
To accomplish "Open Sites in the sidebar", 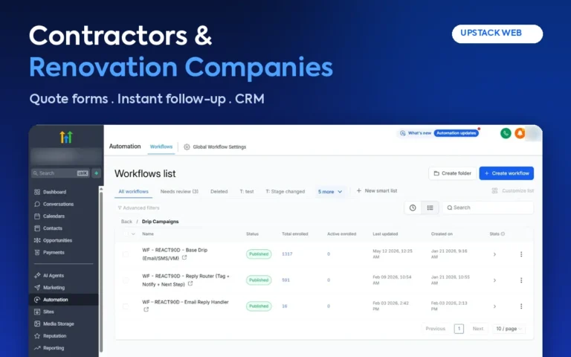I will (44, 312).
